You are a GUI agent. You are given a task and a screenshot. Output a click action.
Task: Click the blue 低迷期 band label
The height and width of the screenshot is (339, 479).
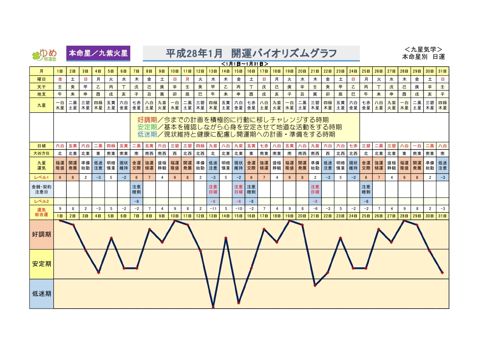[41, 293]
